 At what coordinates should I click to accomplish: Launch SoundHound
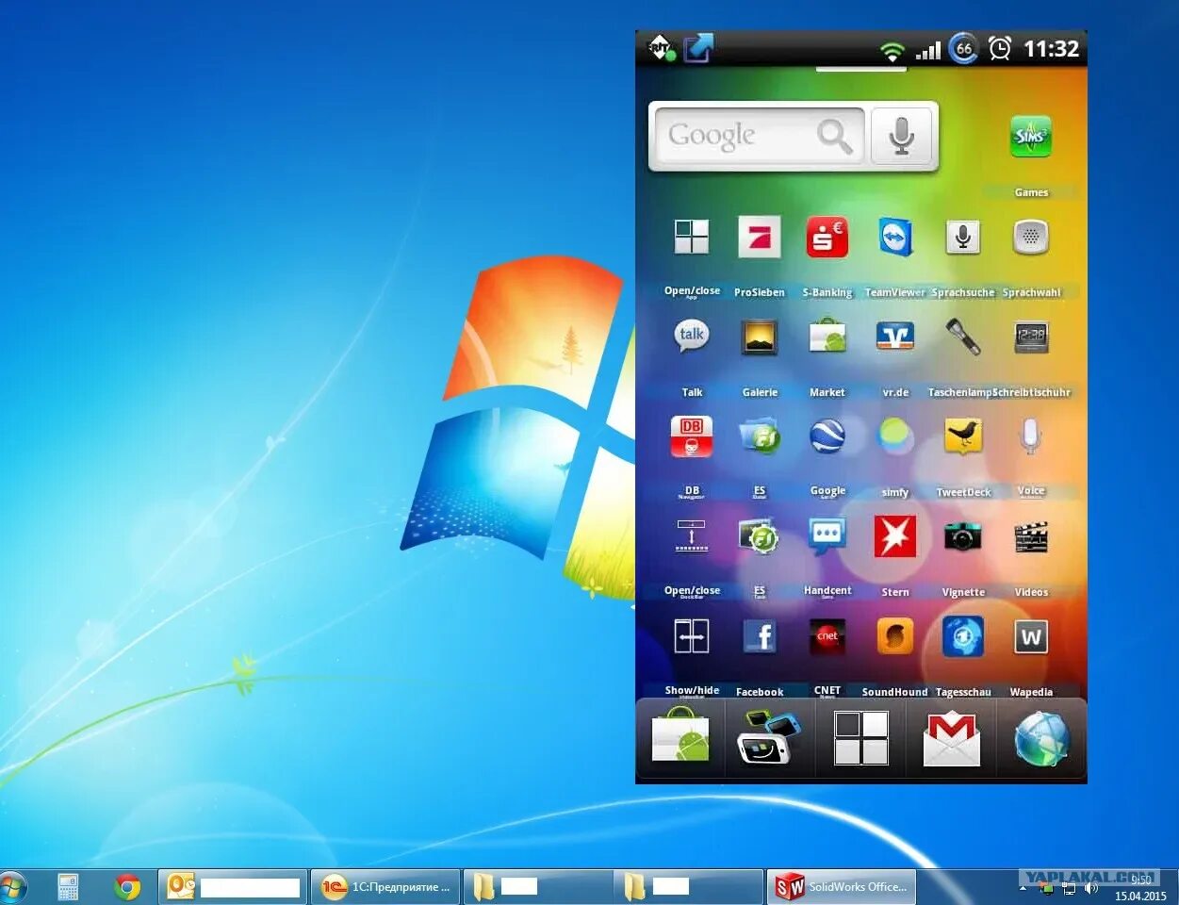[x=895, y=636]
